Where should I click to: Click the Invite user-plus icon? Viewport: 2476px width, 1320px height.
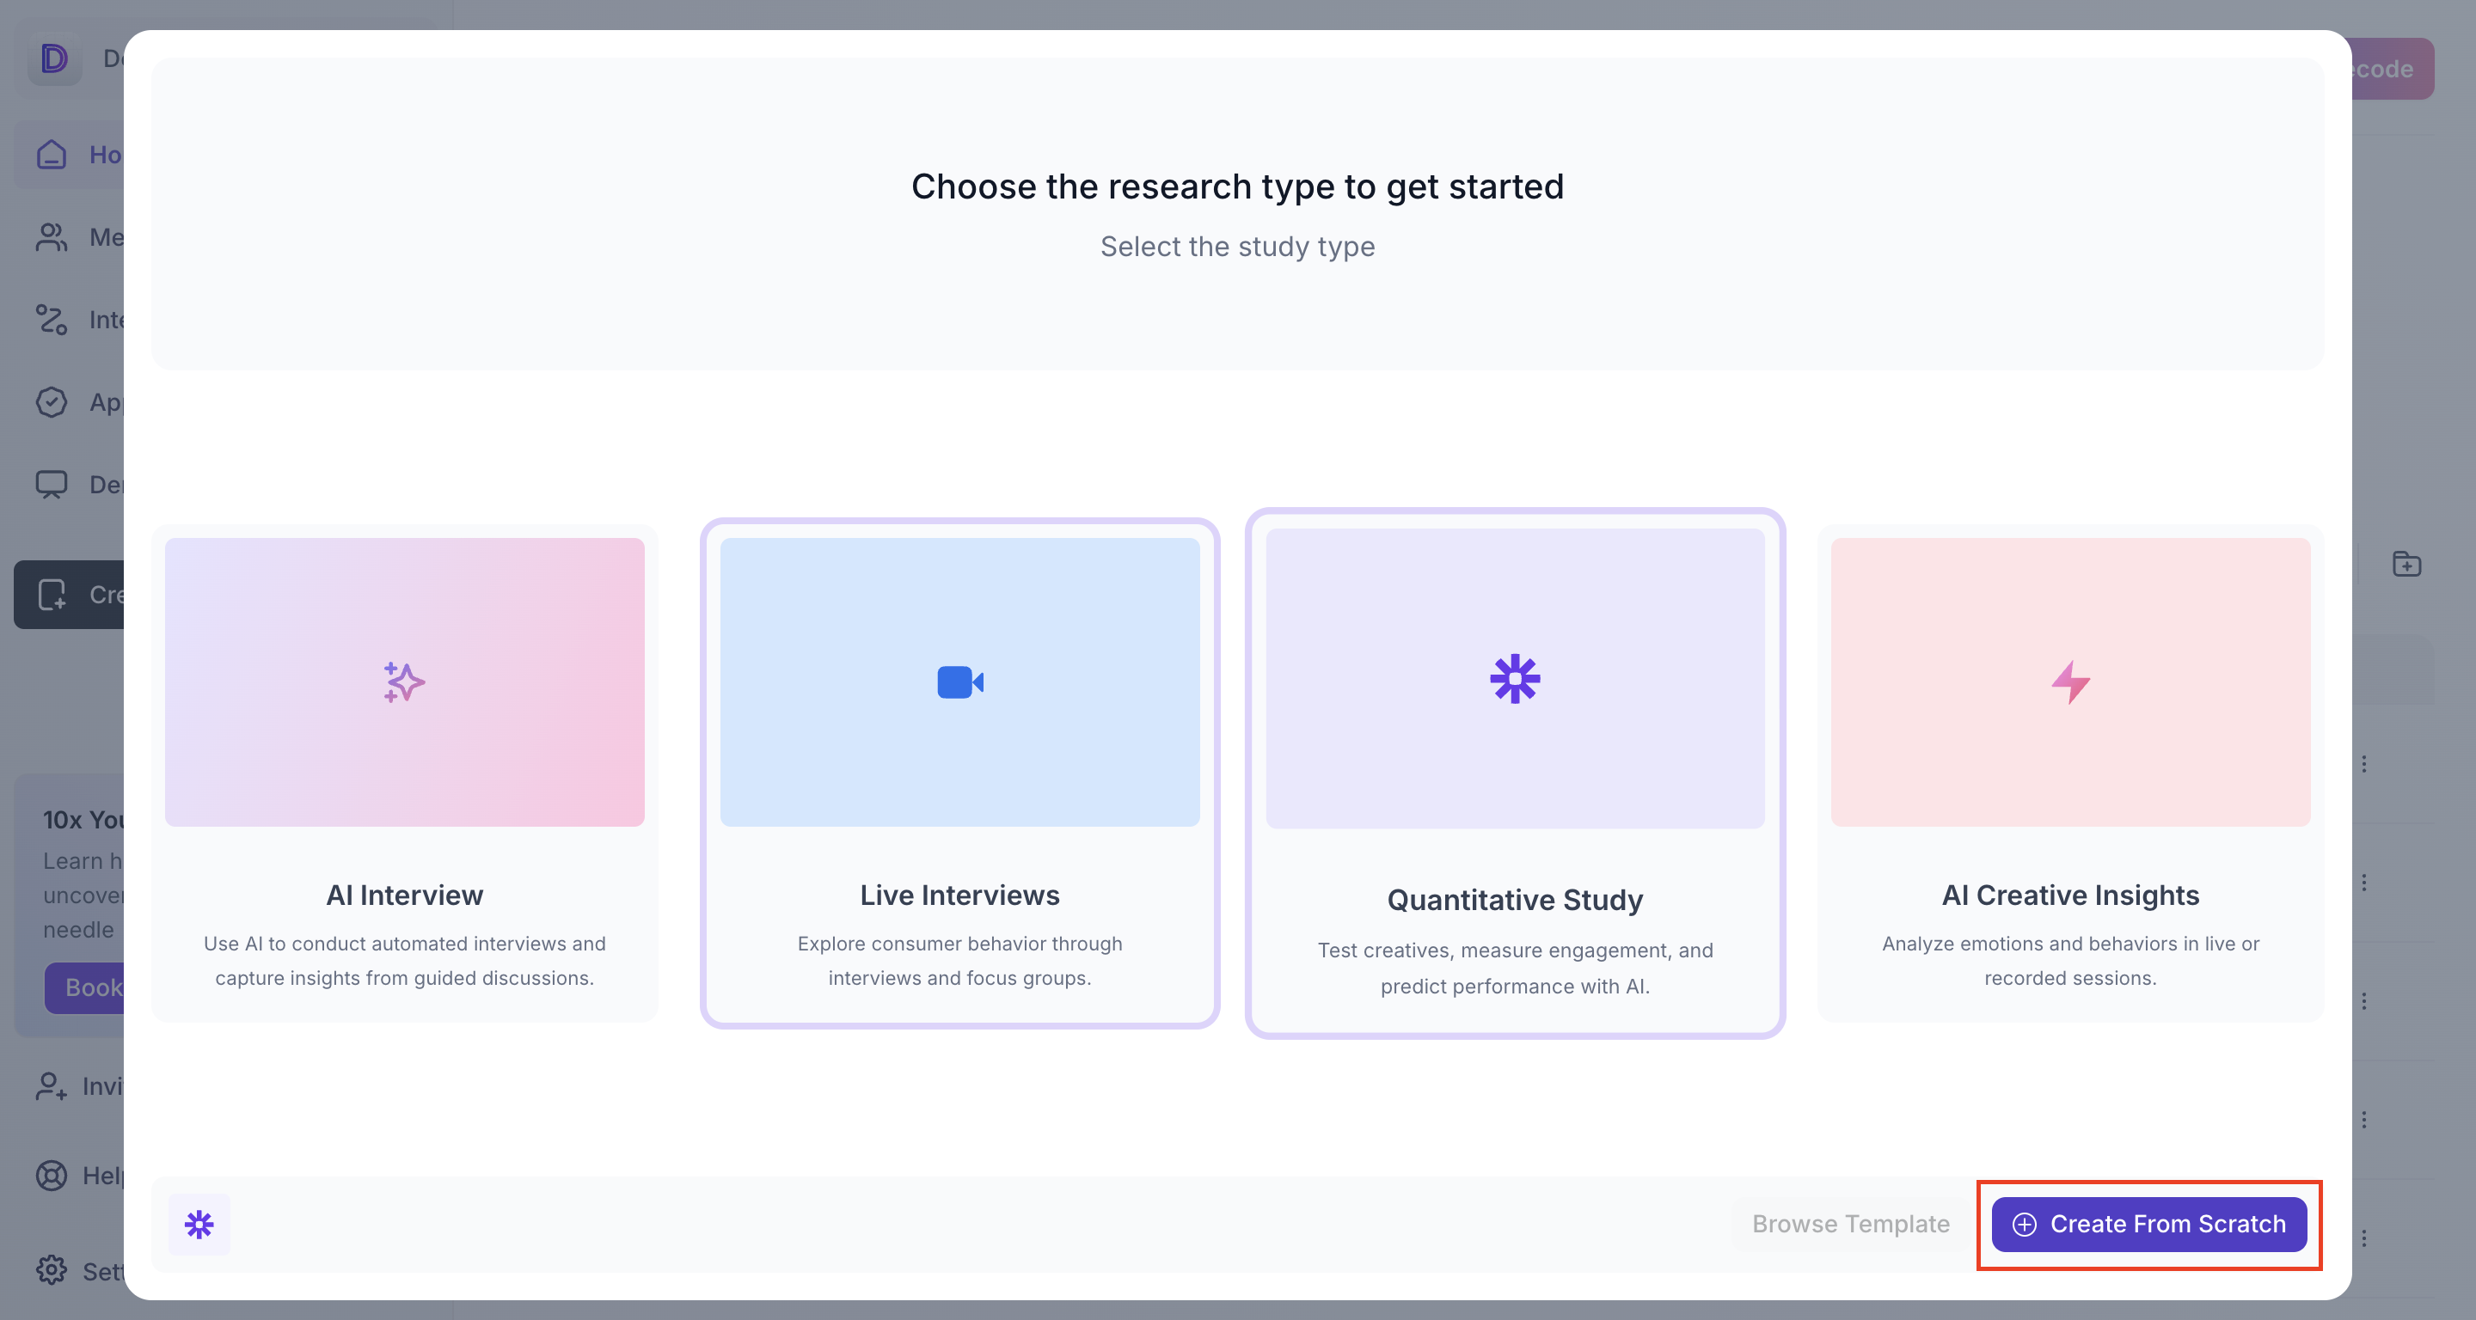(52, 1085)
